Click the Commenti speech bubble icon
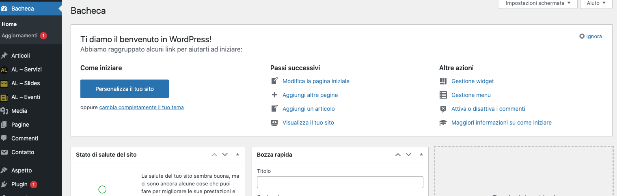617x196 pixels. click(4, 138)
